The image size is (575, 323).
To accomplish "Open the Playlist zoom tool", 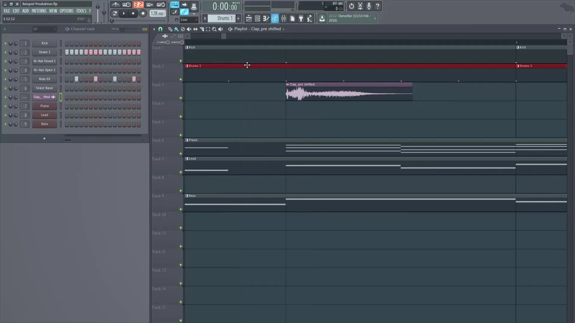I will 214,29.
